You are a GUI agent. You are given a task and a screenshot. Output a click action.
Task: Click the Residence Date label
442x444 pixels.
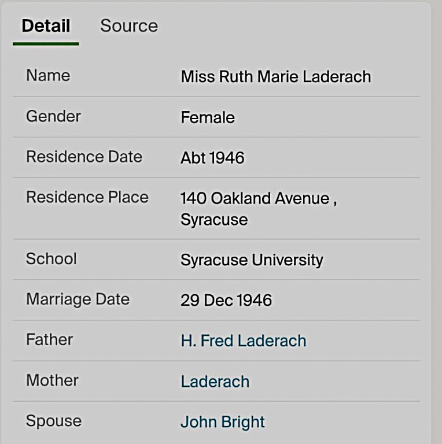point(84,157)
